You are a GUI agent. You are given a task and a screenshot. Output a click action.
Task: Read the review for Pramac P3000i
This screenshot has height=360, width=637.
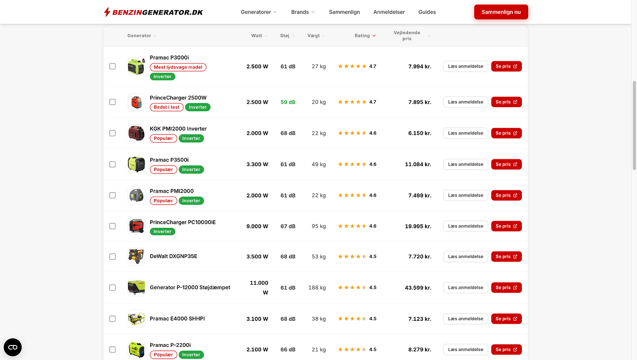pyautogui.click(x=465, y=66)
